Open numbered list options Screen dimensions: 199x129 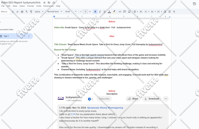159,12
